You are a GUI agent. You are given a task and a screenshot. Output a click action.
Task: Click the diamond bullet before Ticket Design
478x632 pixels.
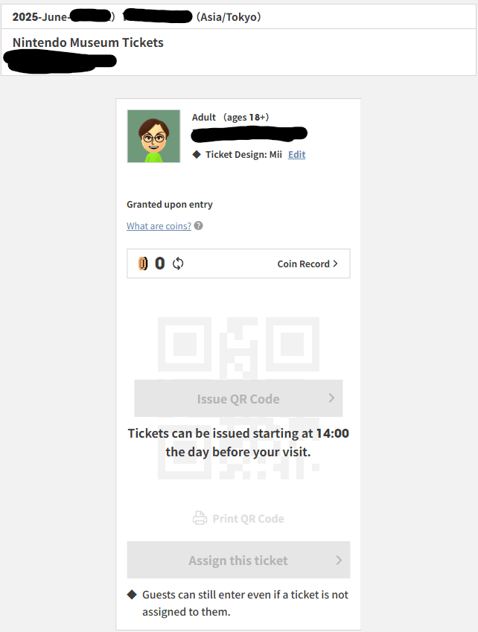197,154
